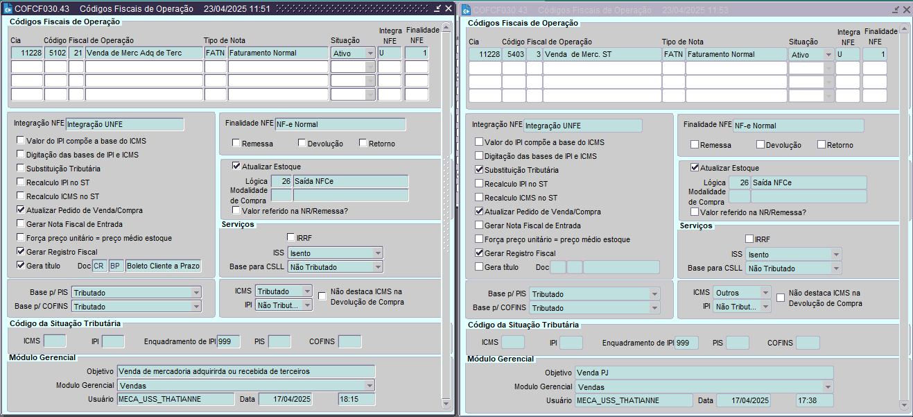Click the Lógica field 26 in right window

739,182
